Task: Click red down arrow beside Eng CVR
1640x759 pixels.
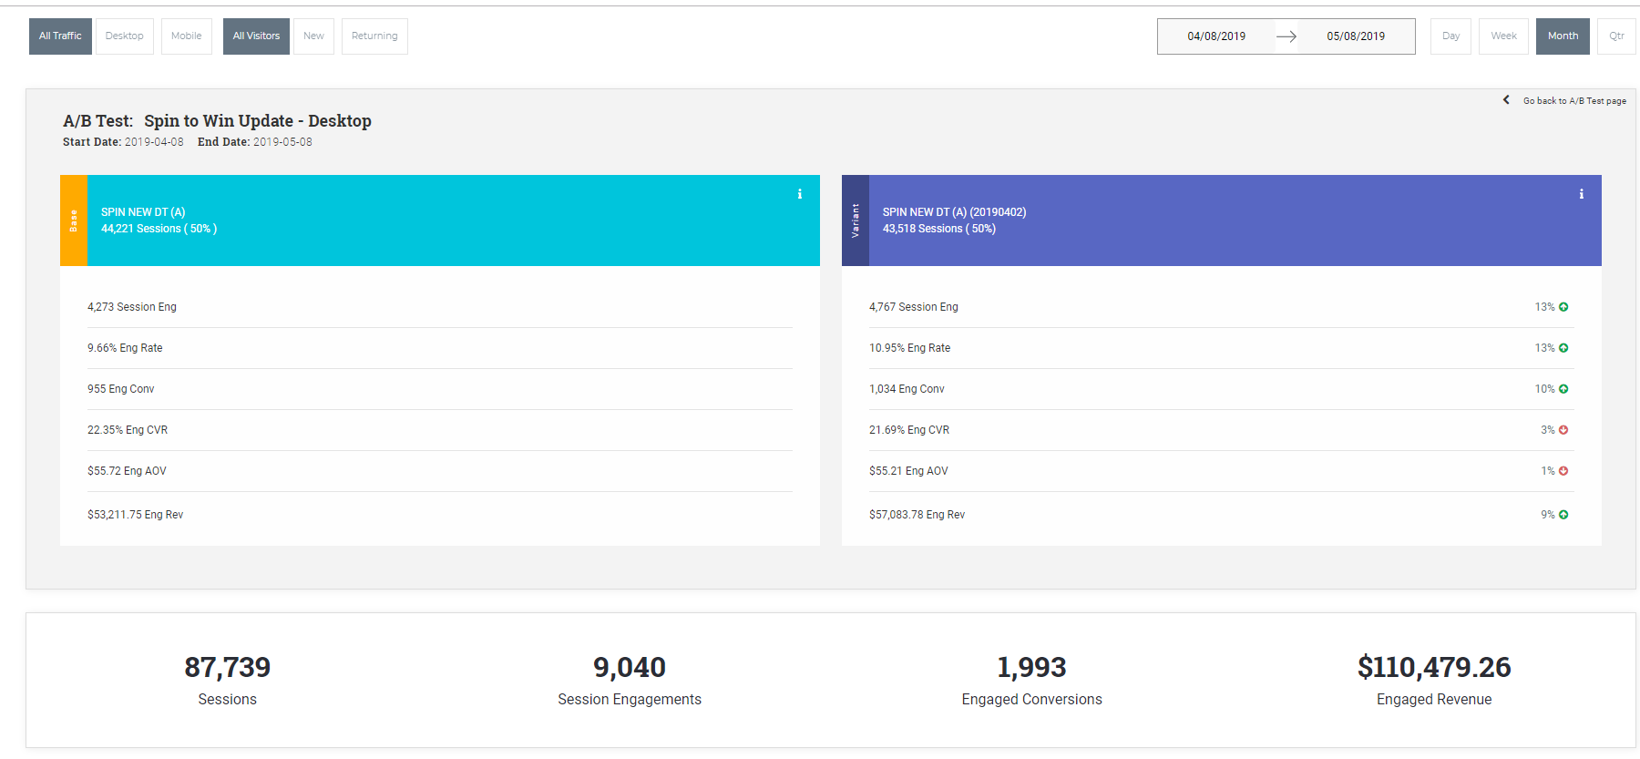Action: coord(1563,430)
